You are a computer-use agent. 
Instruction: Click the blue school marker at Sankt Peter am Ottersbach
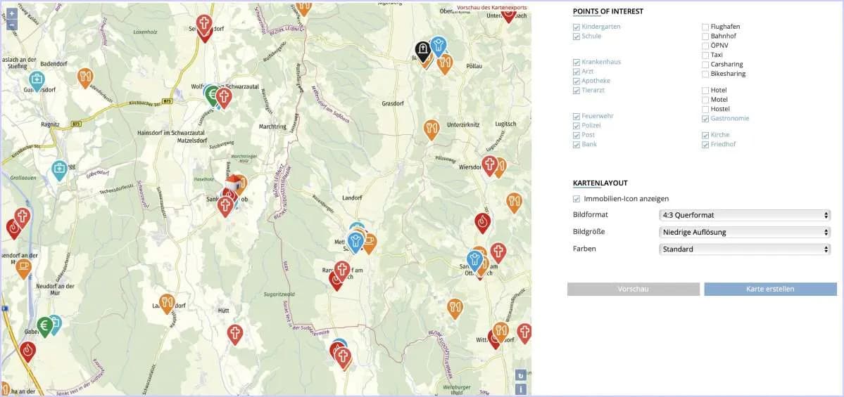tap(474, 261)
